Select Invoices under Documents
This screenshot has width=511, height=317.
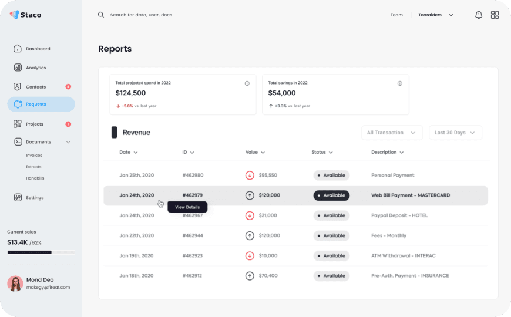tap(34, 156)
